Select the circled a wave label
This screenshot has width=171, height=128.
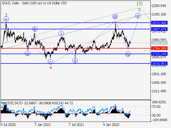(x=28, y=54)
